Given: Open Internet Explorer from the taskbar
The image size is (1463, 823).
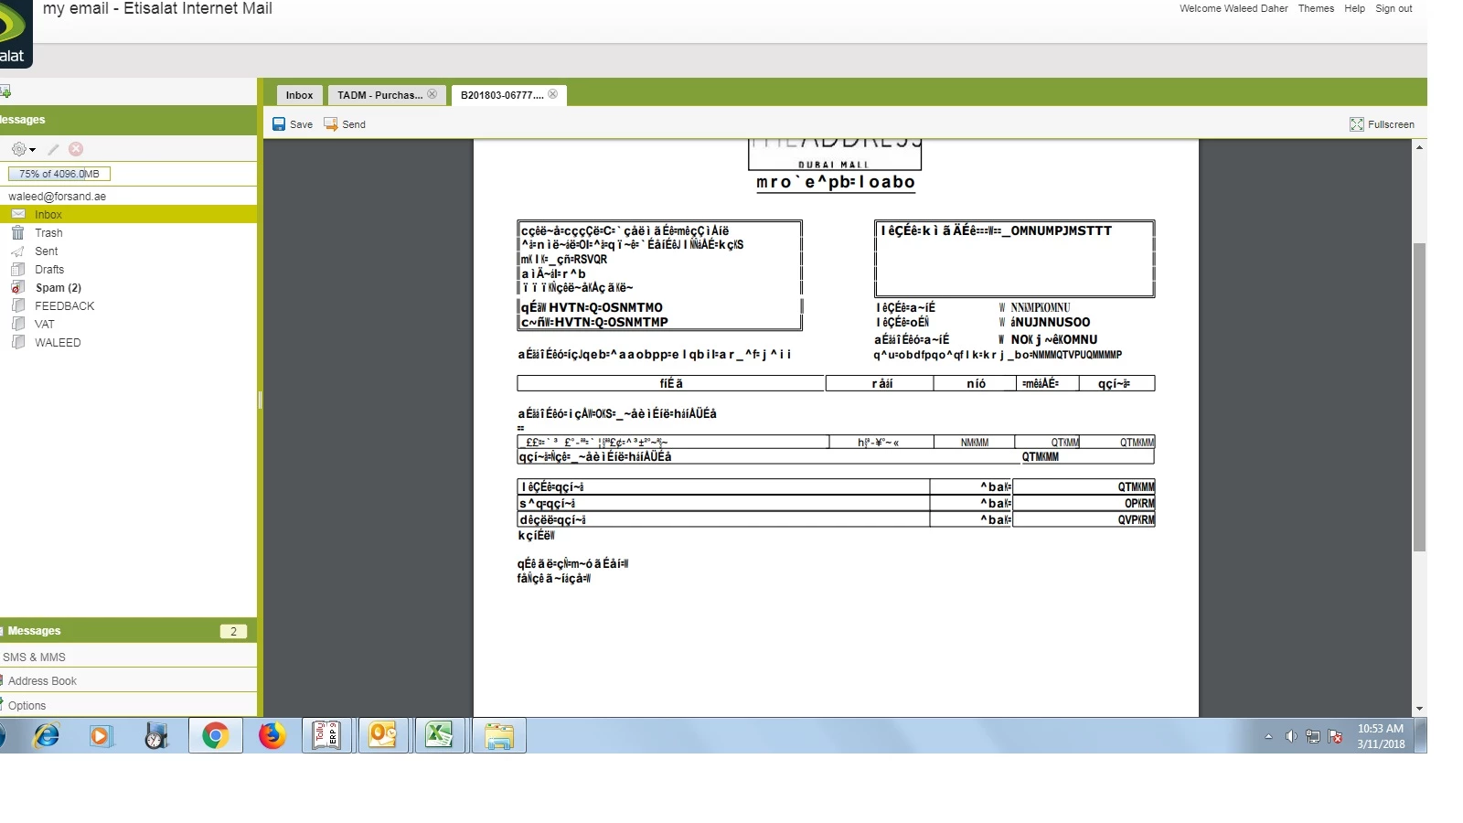Looking at the screenshot, I should [x=46, y=735].
